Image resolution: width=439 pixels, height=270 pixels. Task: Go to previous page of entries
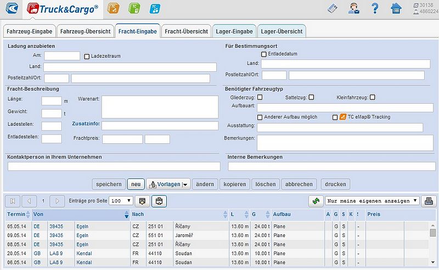(29, 201)
